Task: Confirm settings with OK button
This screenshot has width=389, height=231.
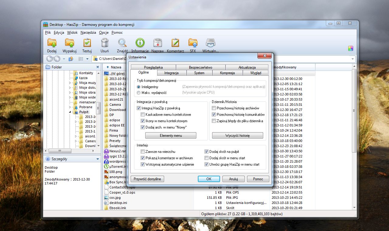Action: click(x=209, y=179)
